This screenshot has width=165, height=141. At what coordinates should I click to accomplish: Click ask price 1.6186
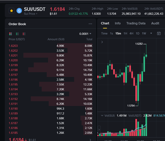tap(13, 128)
